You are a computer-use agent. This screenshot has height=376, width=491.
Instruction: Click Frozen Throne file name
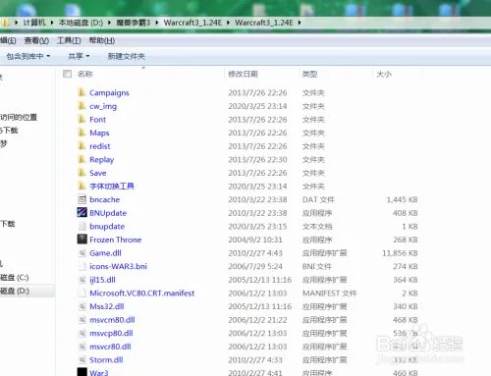116,240
